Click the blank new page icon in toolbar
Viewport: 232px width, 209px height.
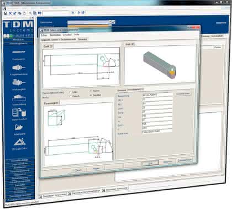tap(24, 13)
